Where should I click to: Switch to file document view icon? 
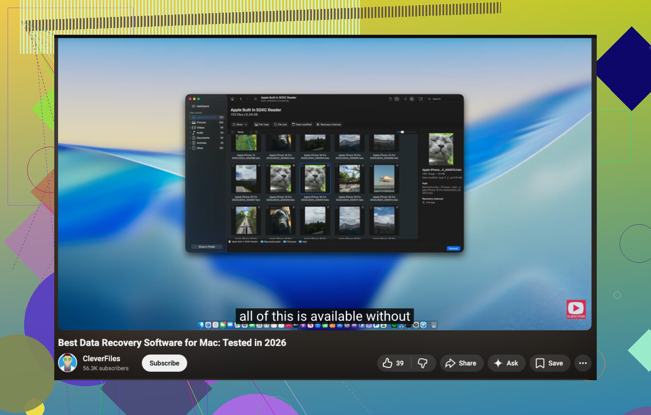pos(390,99)
